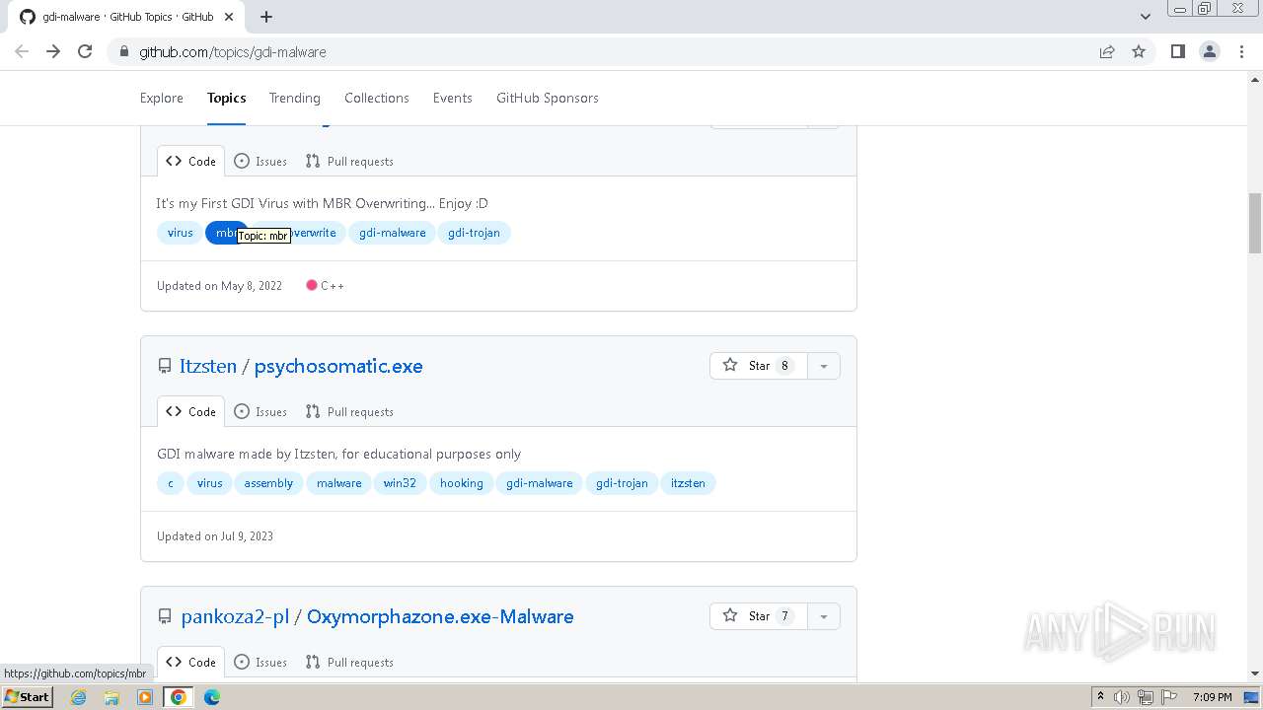Go forward with the forward arrow
The width and height of the screenshot is (1263, 710).
(53, 51)
